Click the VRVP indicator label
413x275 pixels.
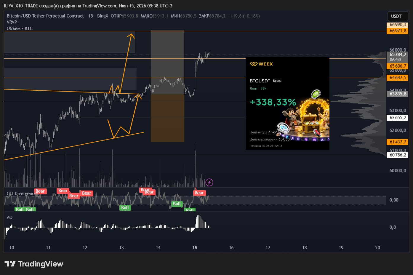12,22
